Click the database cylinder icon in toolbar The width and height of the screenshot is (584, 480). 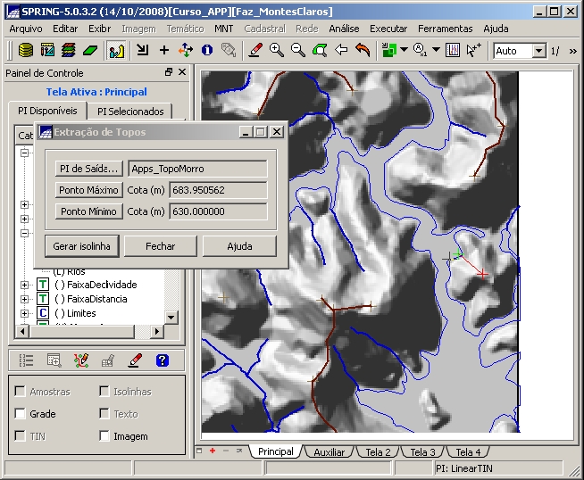(26, 51)
